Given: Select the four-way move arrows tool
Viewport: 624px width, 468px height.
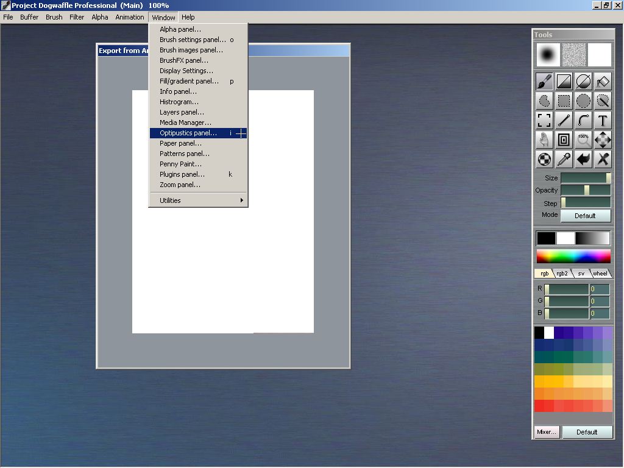Looking at the screenshot, I should [x=603, y=140].
